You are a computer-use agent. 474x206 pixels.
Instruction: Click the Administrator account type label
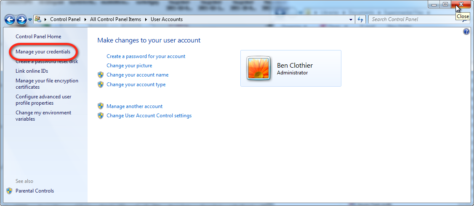pyautogui.click(x=292, y=73)
